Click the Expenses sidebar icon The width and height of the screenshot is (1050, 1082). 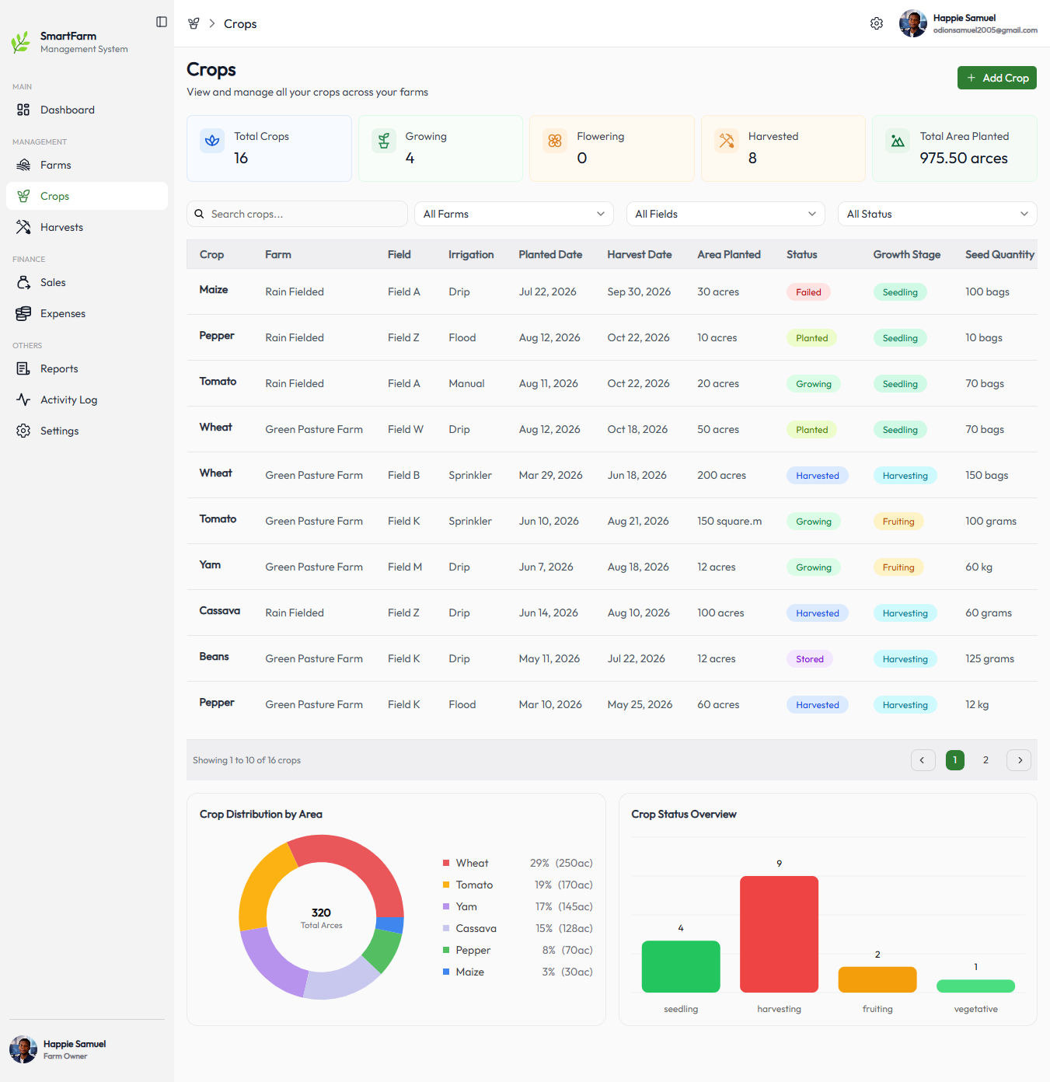click(x=23, y=313)
